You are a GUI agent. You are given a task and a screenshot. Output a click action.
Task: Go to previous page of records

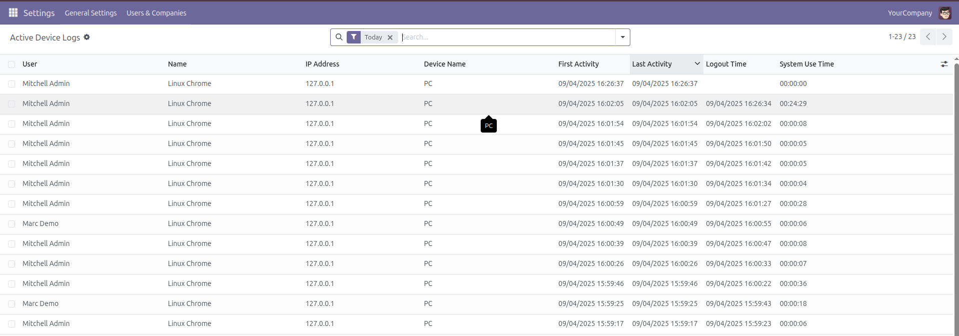(x=928, y=37)
